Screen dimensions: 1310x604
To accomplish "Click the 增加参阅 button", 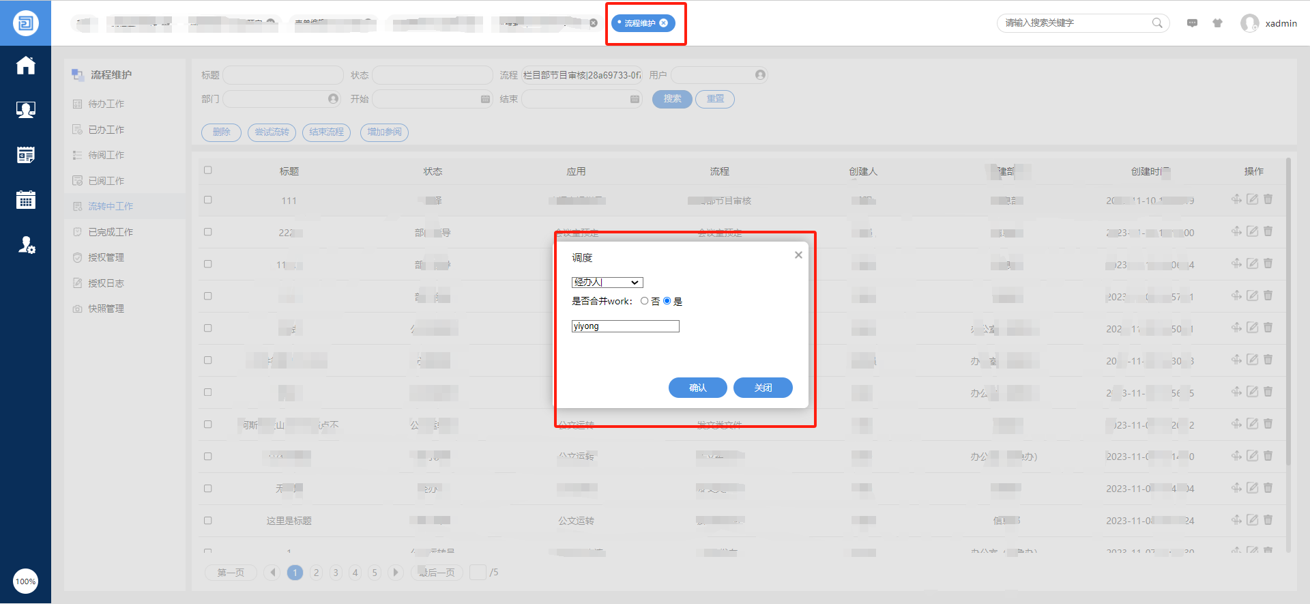I will 384,132.
